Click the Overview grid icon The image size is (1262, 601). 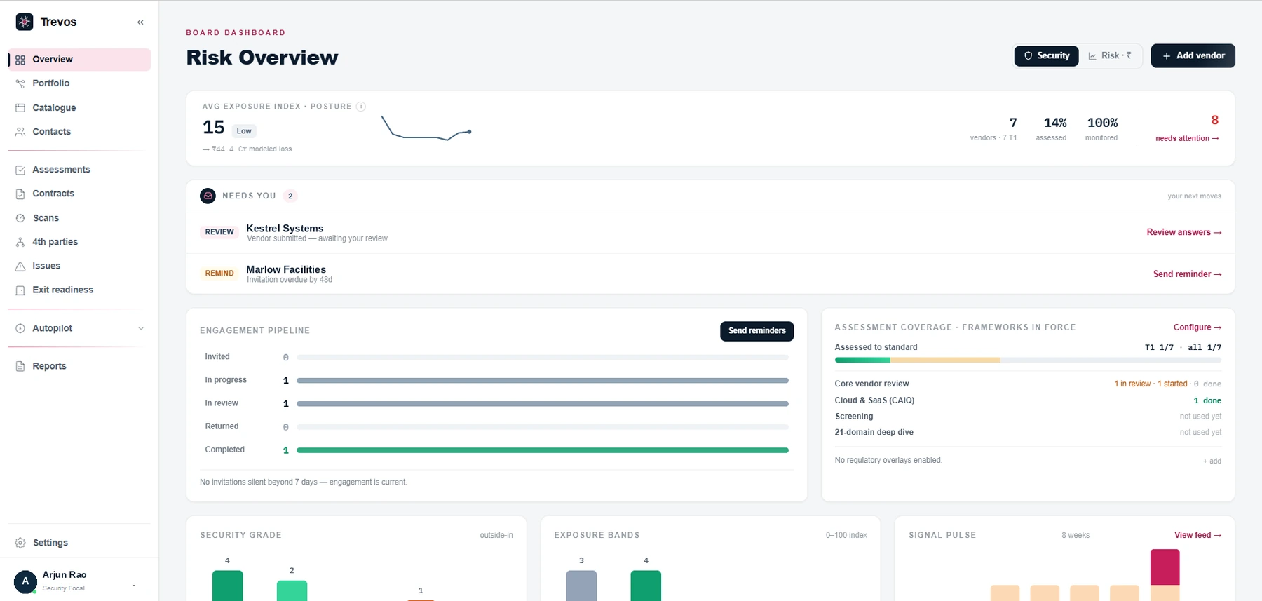[x=20, y=60]
